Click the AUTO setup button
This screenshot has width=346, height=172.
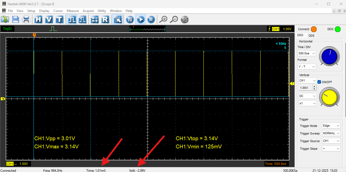[130, 19]
